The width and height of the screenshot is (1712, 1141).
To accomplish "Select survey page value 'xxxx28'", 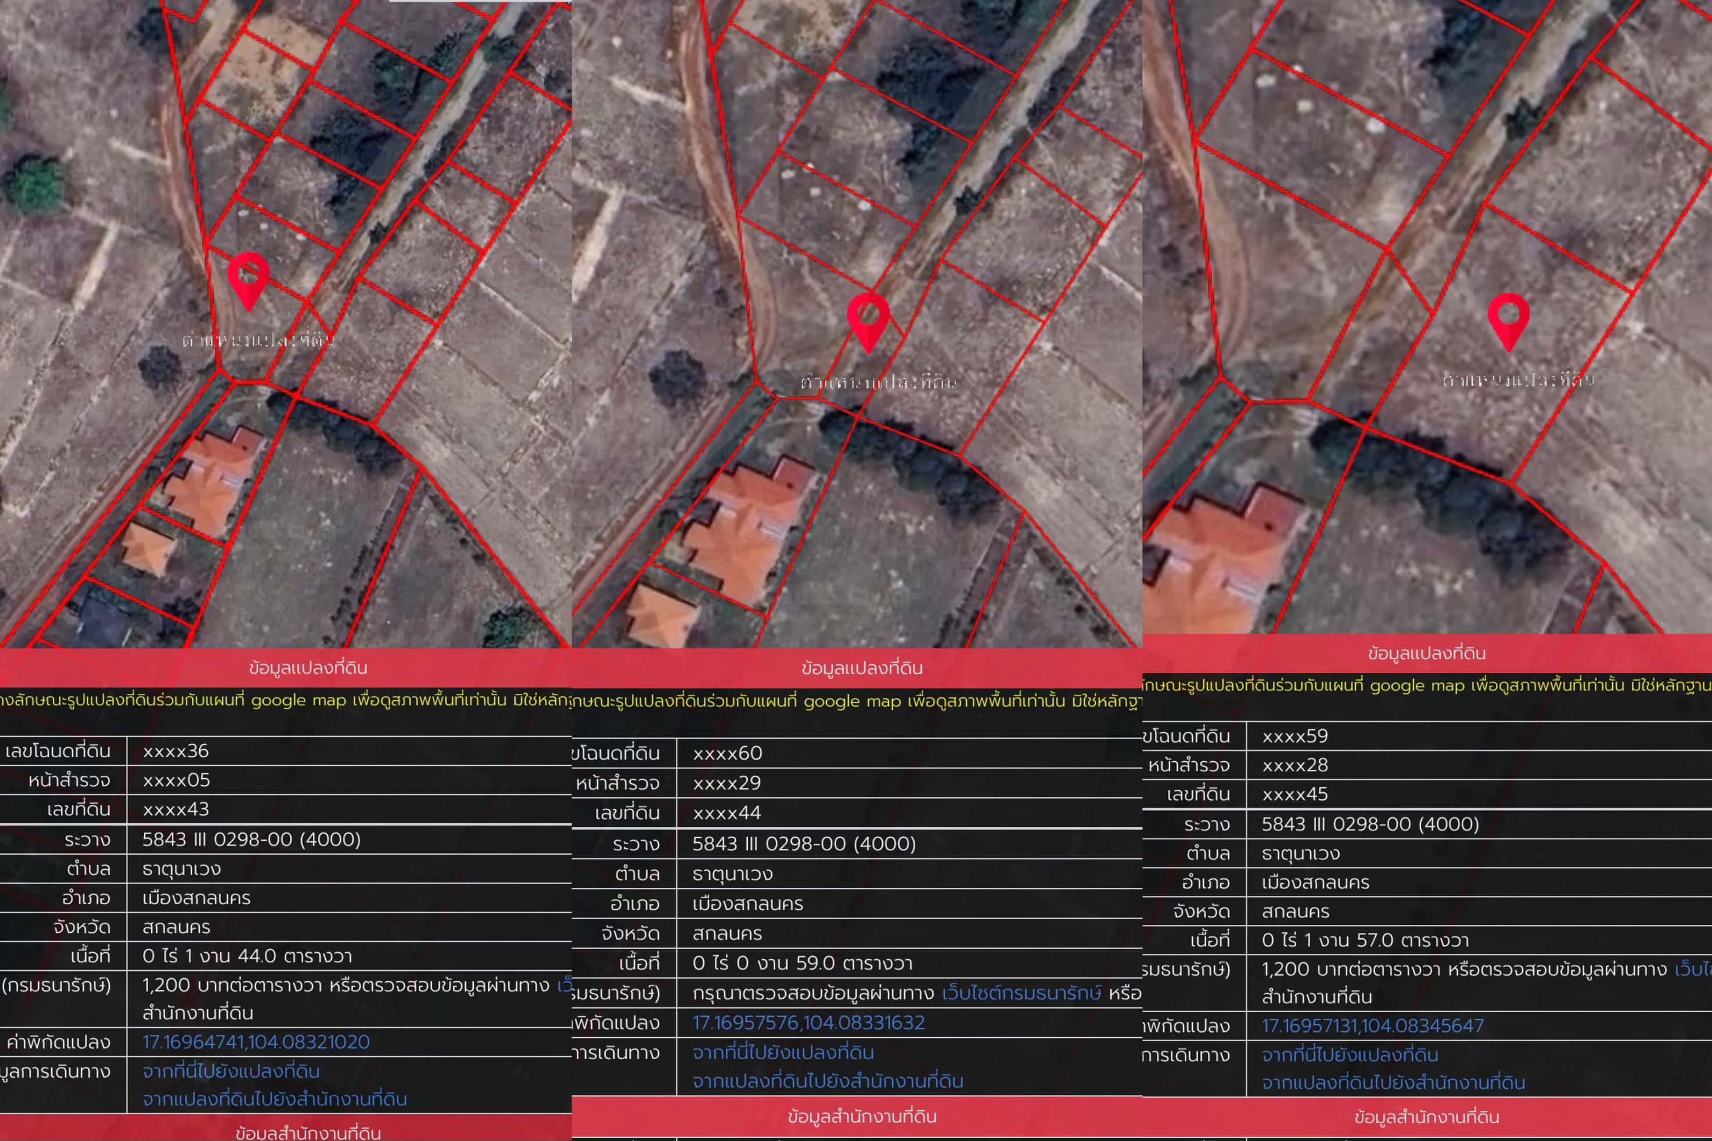I will click(x=1294, y=765).
